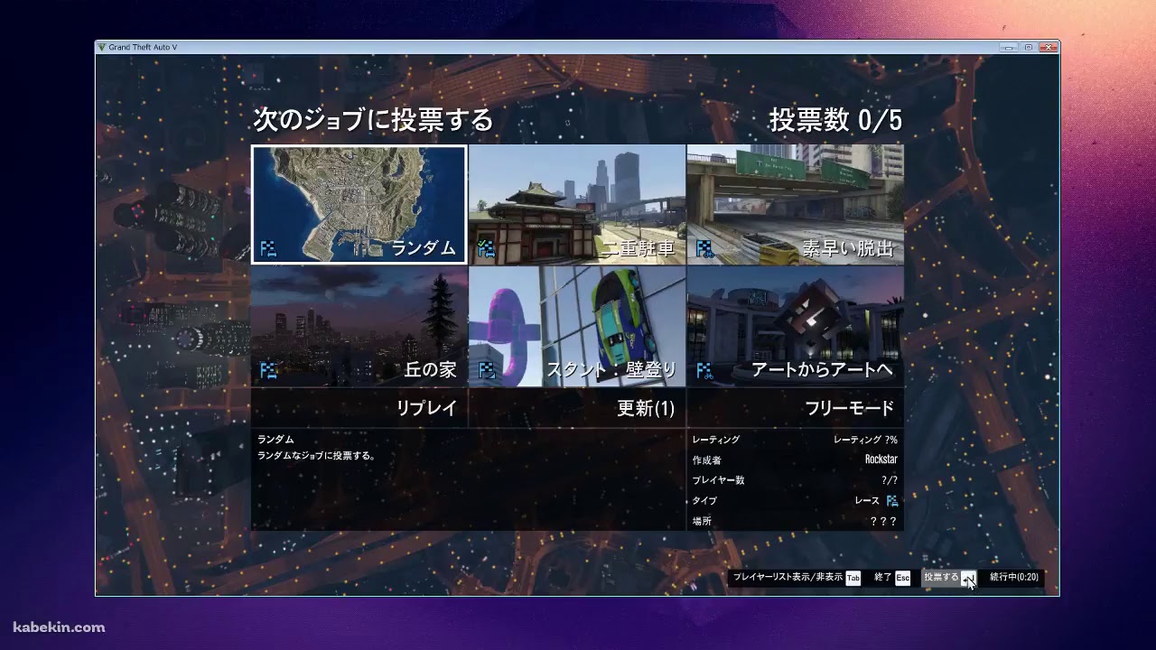Image resolution: width=1156 pixels, height=650 pixels.
Task: Click the Tab key icon
Action: click(853, 578)
